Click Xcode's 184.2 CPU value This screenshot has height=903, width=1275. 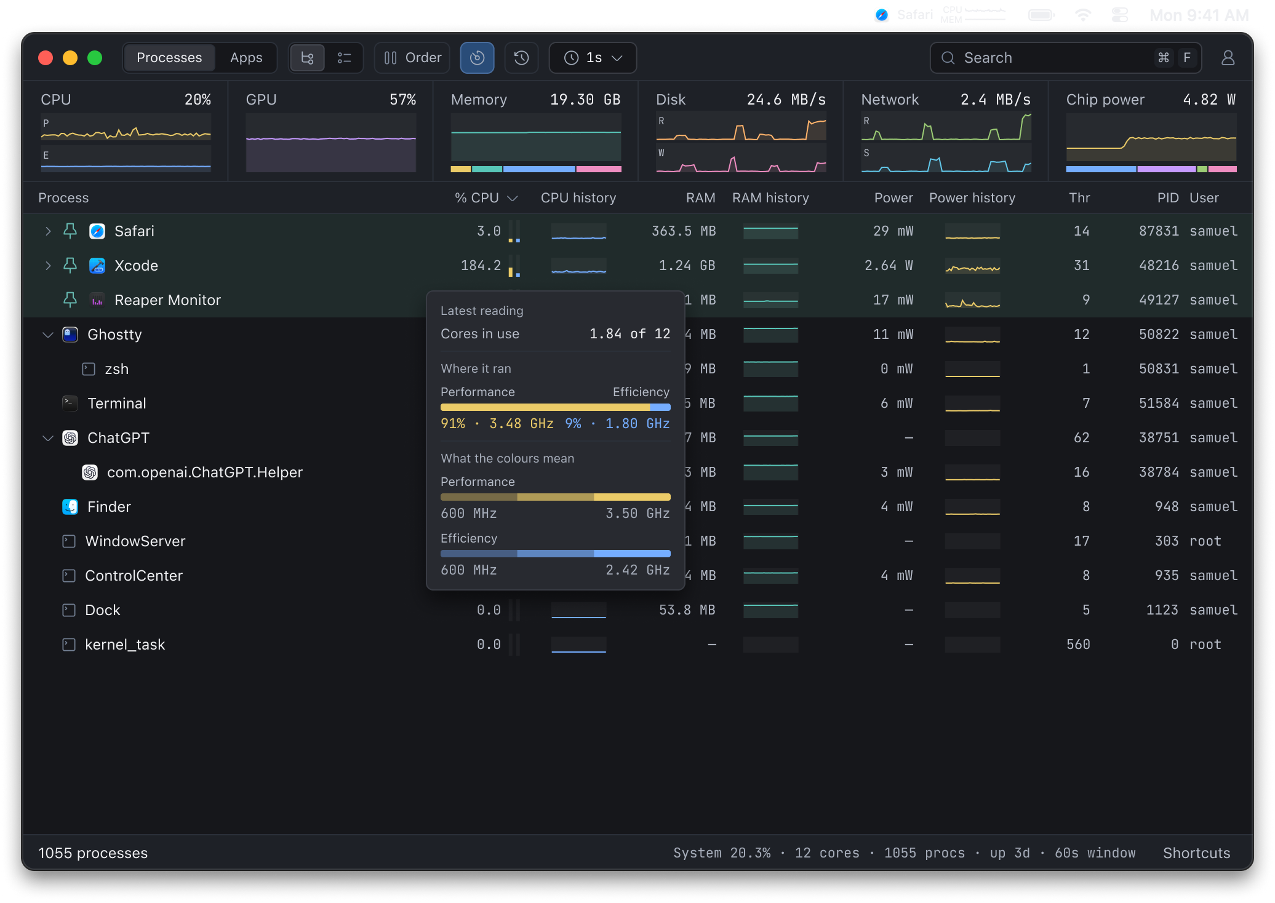click(x=481, y=266)
